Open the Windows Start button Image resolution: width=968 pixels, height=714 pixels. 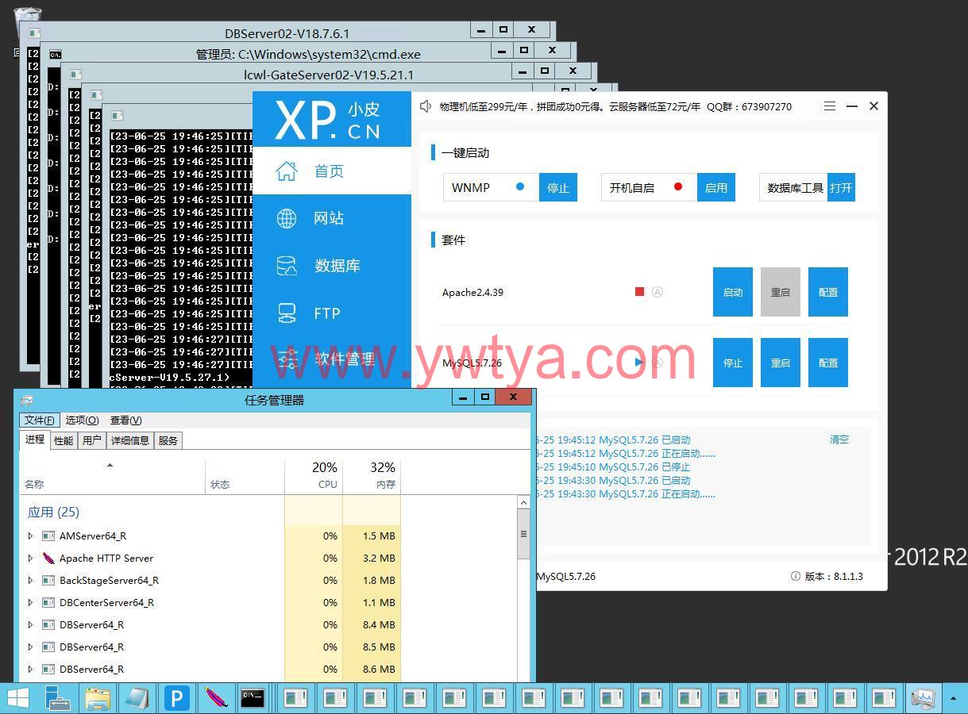(x=17, y=698)
